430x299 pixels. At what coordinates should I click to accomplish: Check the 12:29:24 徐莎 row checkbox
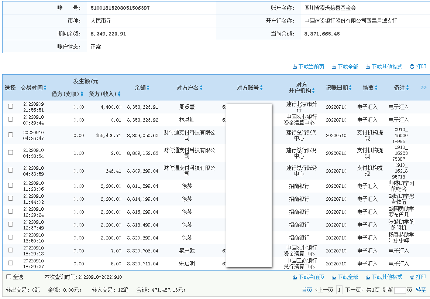click(x=10, y=211)
